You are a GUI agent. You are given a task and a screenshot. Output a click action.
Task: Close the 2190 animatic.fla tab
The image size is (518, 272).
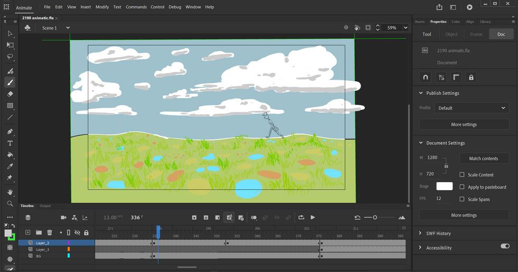[x=57, y=18]
